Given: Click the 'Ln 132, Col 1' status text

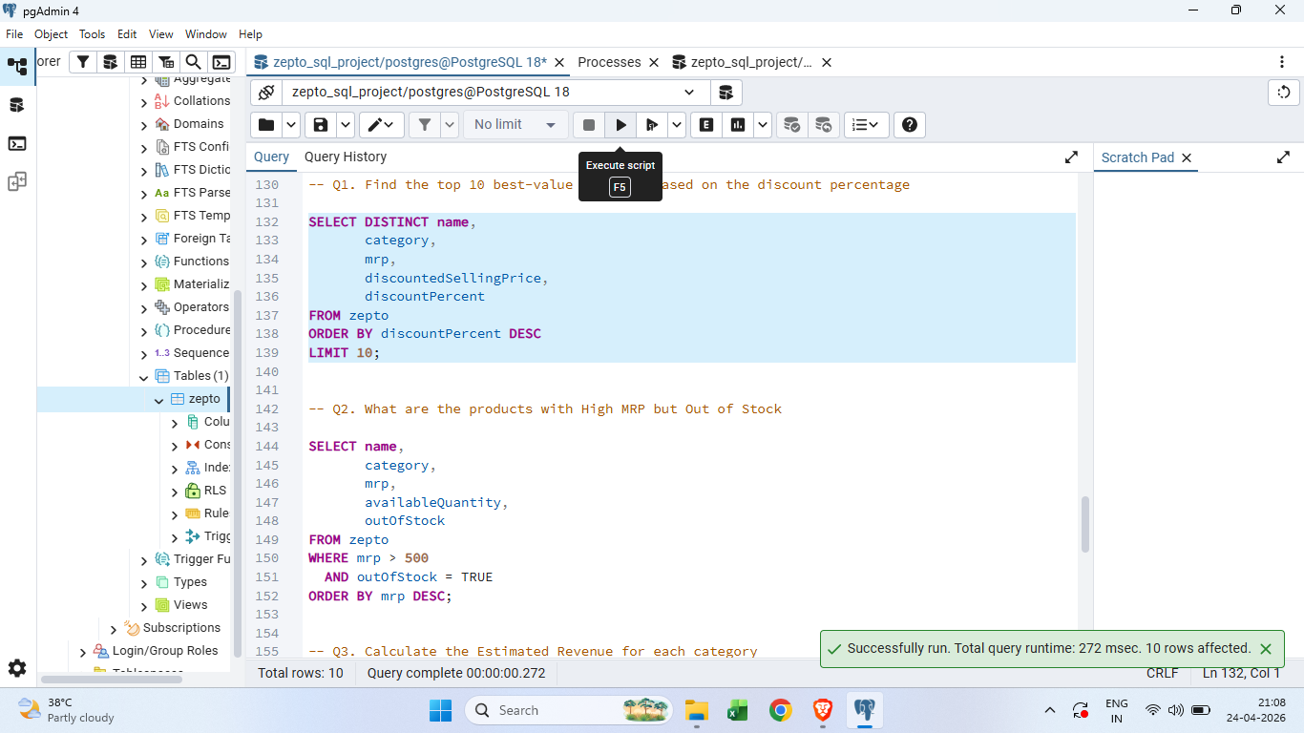Looking at the screenshot, I should click(x=1242, y=673).
